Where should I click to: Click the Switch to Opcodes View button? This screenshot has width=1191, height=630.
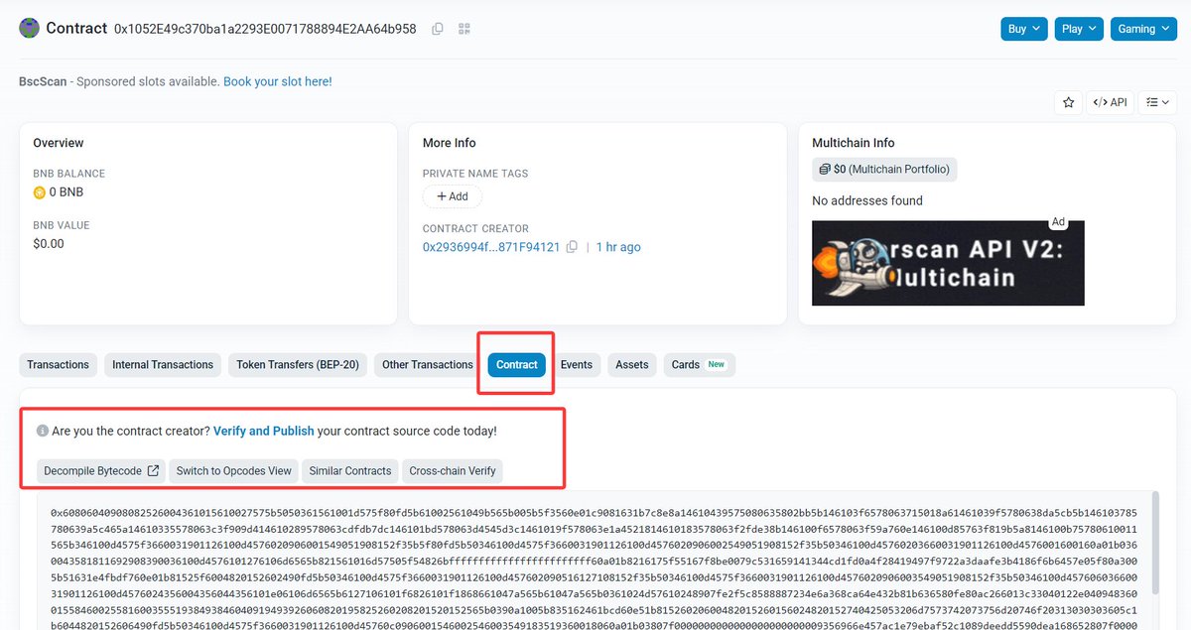pos(234,471)
